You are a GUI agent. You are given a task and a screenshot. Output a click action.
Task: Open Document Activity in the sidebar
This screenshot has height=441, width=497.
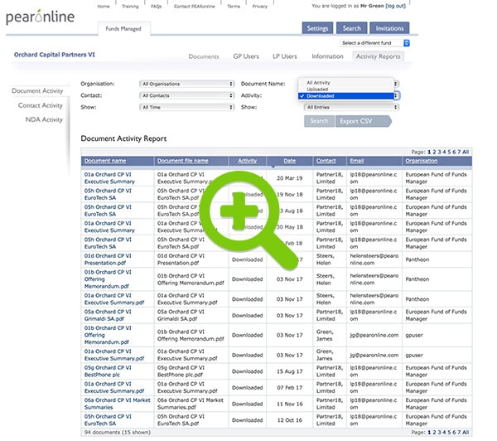click(37, 90)
